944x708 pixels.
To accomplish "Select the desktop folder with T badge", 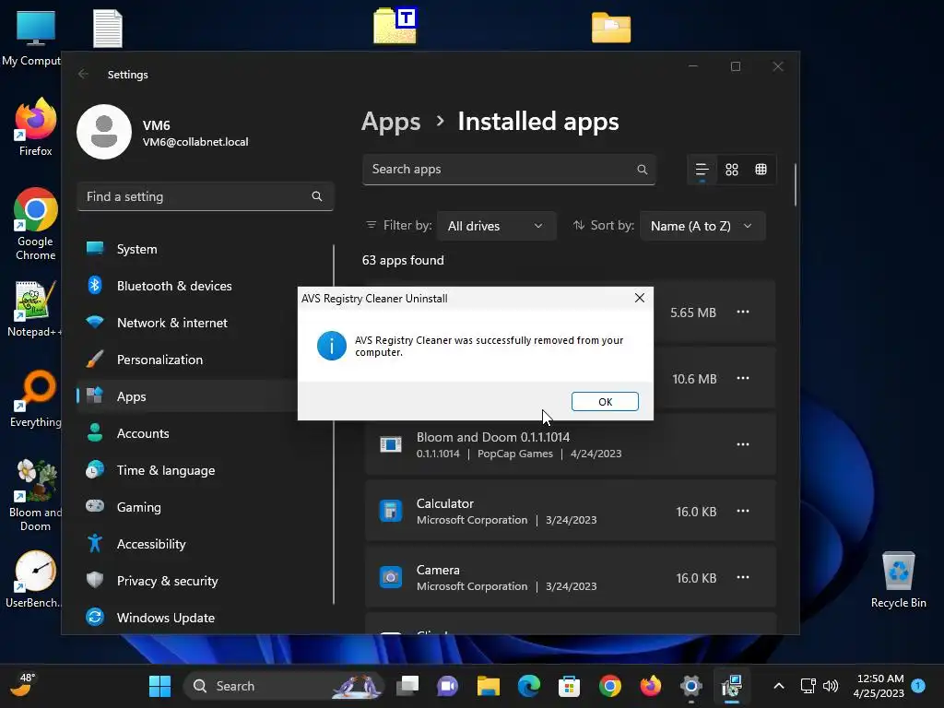I will tap(395, 26).
